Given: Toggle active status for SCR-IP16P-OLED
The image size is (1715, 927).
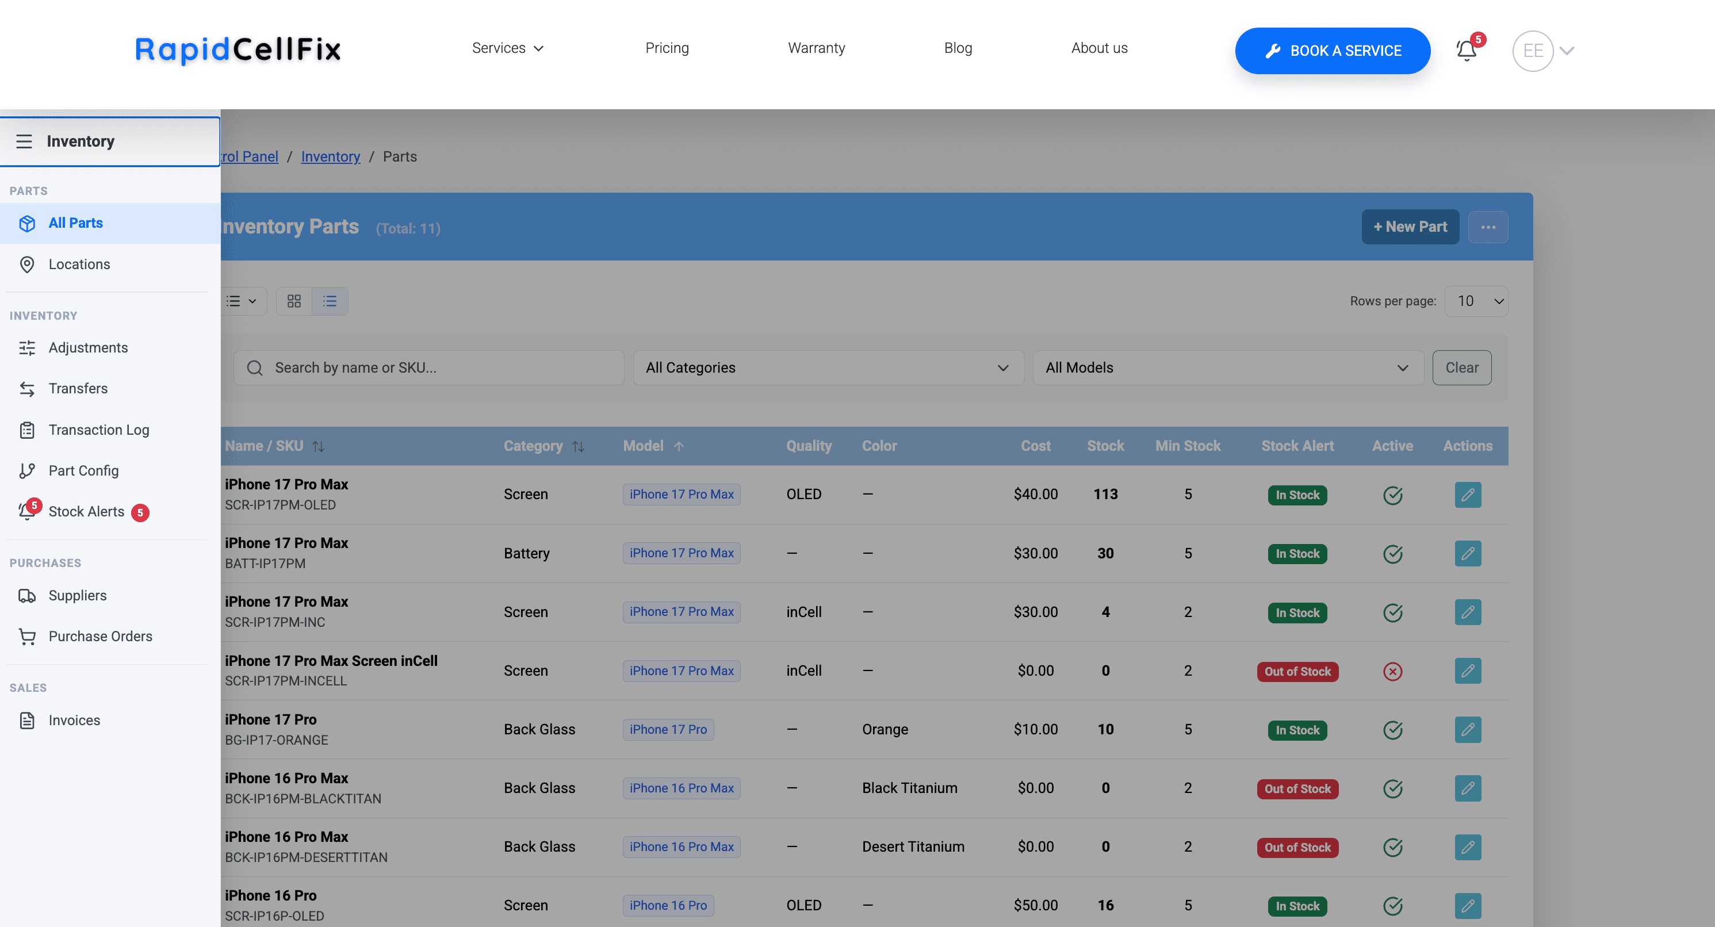Looking at the screenshot, I should (x=1392, y=906).
